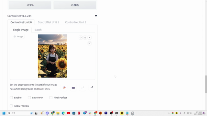
Task: Open Slack from the taskbar
Action: (90, 113)
